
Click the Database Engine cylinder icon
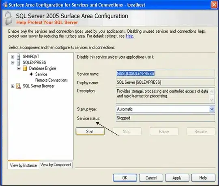pyautogui.click(x=25, y=68)
